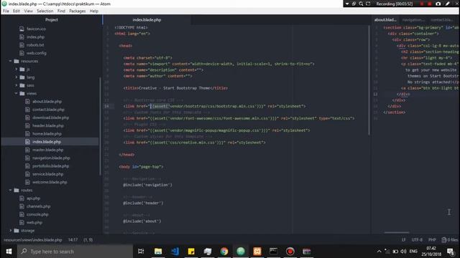Click the recorder pencil draw icon

(447, 4)
